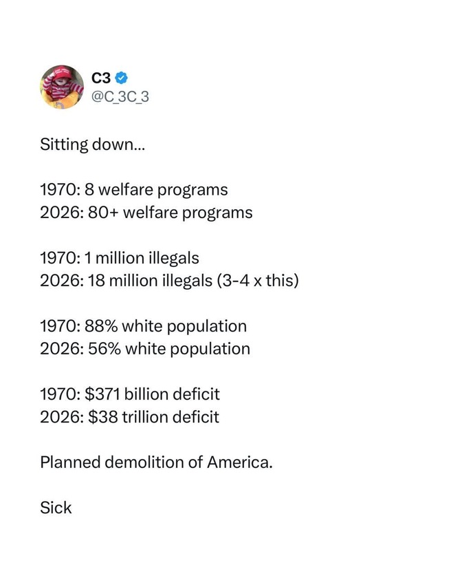Image resolution: width=462 pixels, height=578 pixels.
Task: Click the blue verified checkmark badge
Action: [121, 76]
